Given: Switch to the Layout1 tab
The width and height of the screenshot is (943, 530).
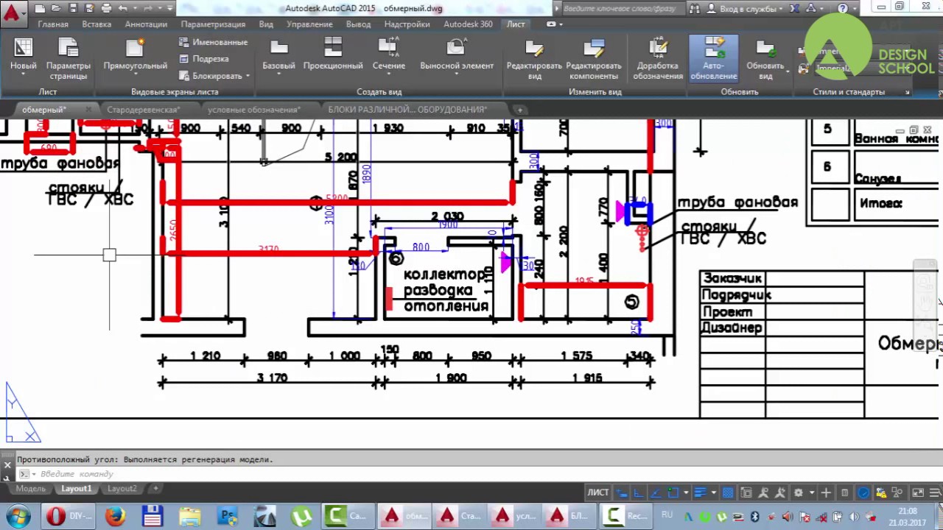Looking at the screenshot, I should tap(77, 489).
